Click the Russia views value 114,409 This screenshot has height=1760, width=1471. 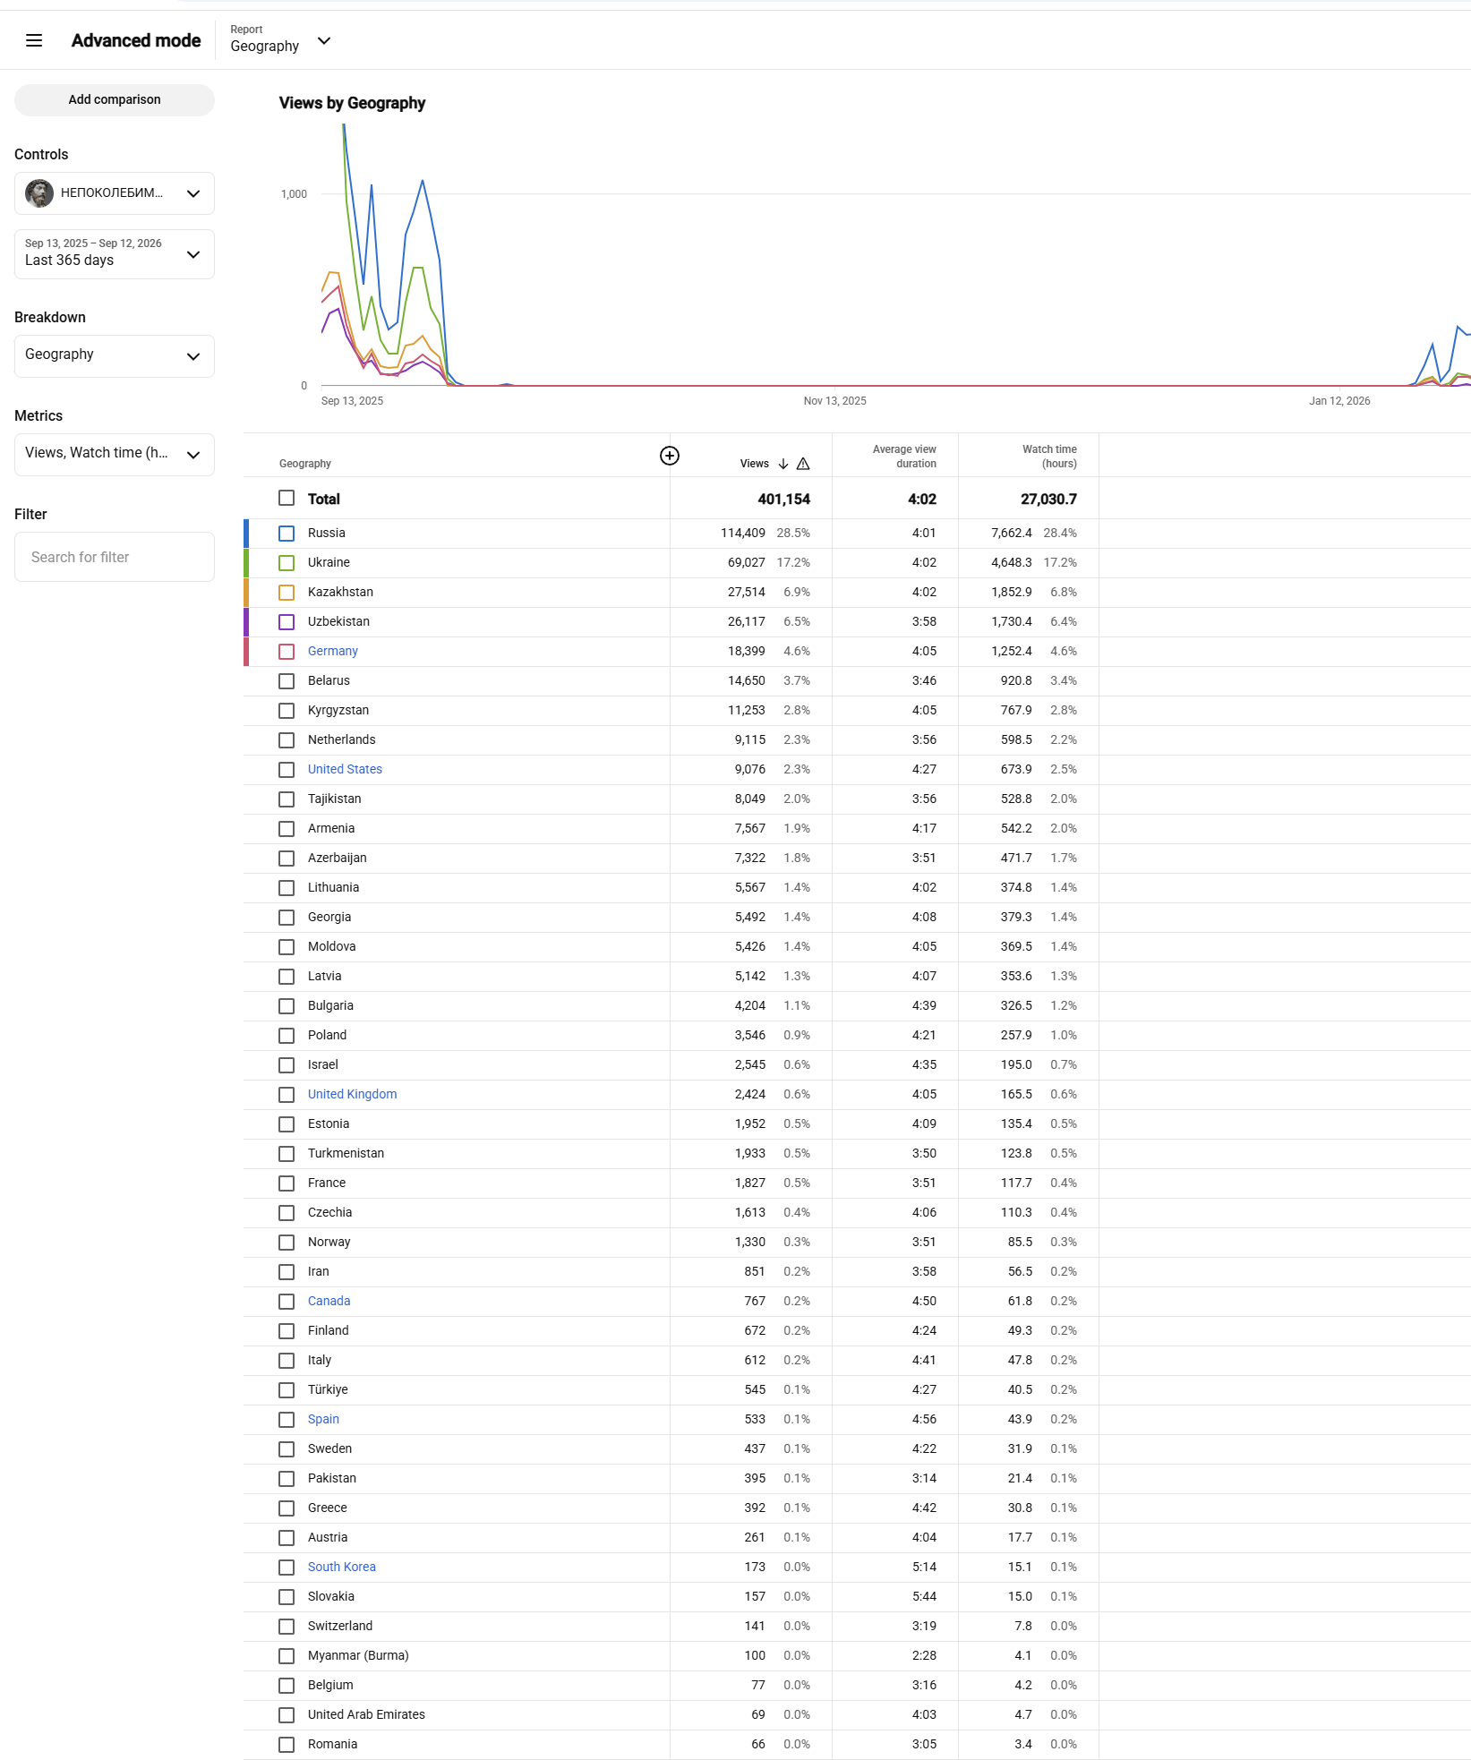click(x=743, y=533)
